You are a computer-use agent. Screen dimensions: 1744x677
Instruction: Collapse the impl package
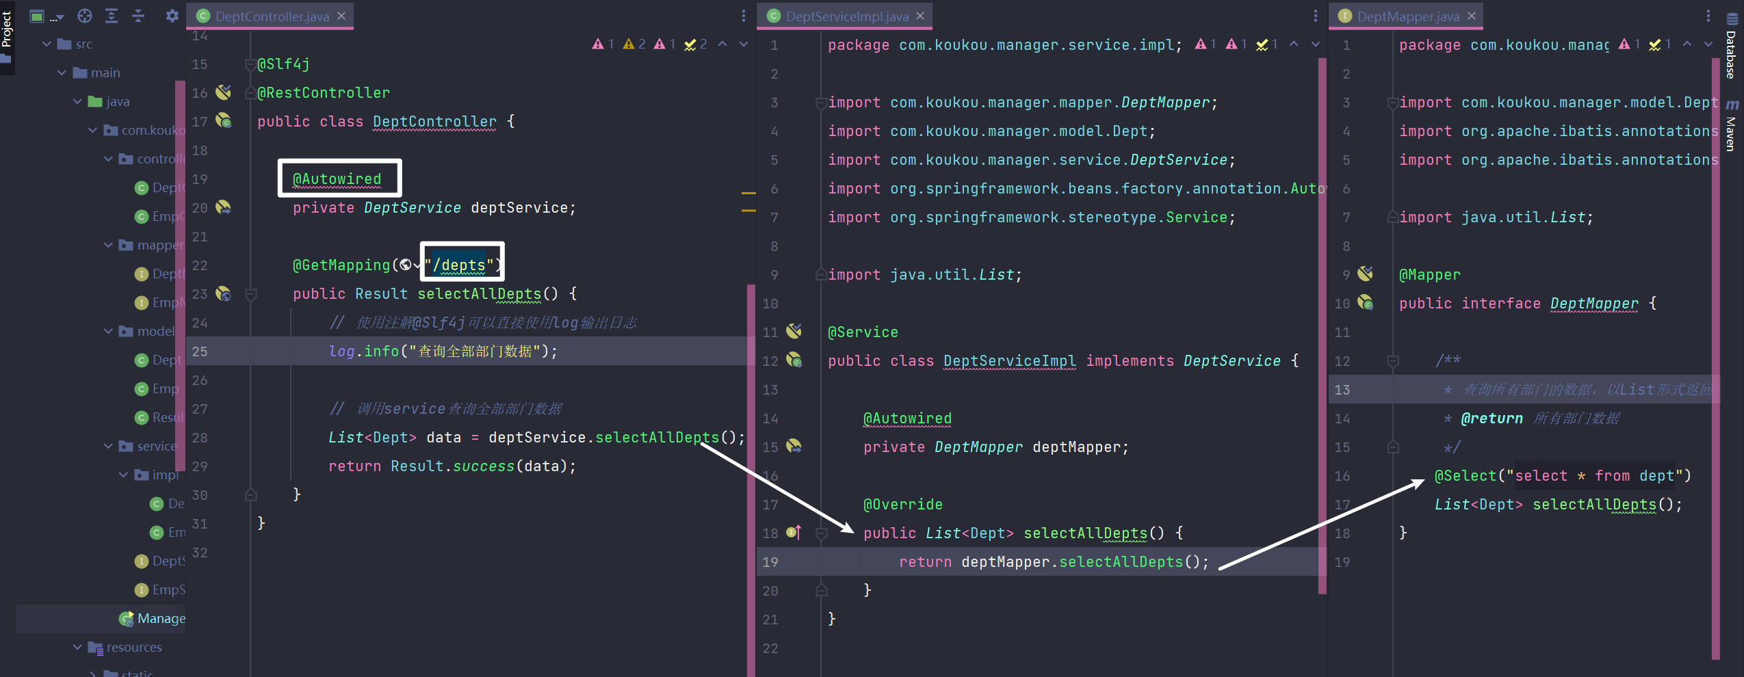pyautogui.click(x=123, y=475)
